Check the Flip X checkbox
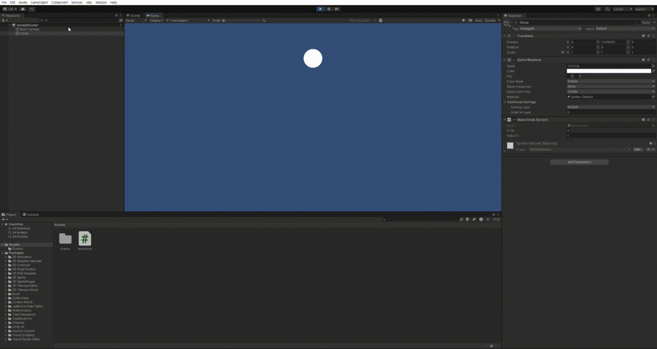The width and height of the screenshot is (657, 349). [568, 76]
